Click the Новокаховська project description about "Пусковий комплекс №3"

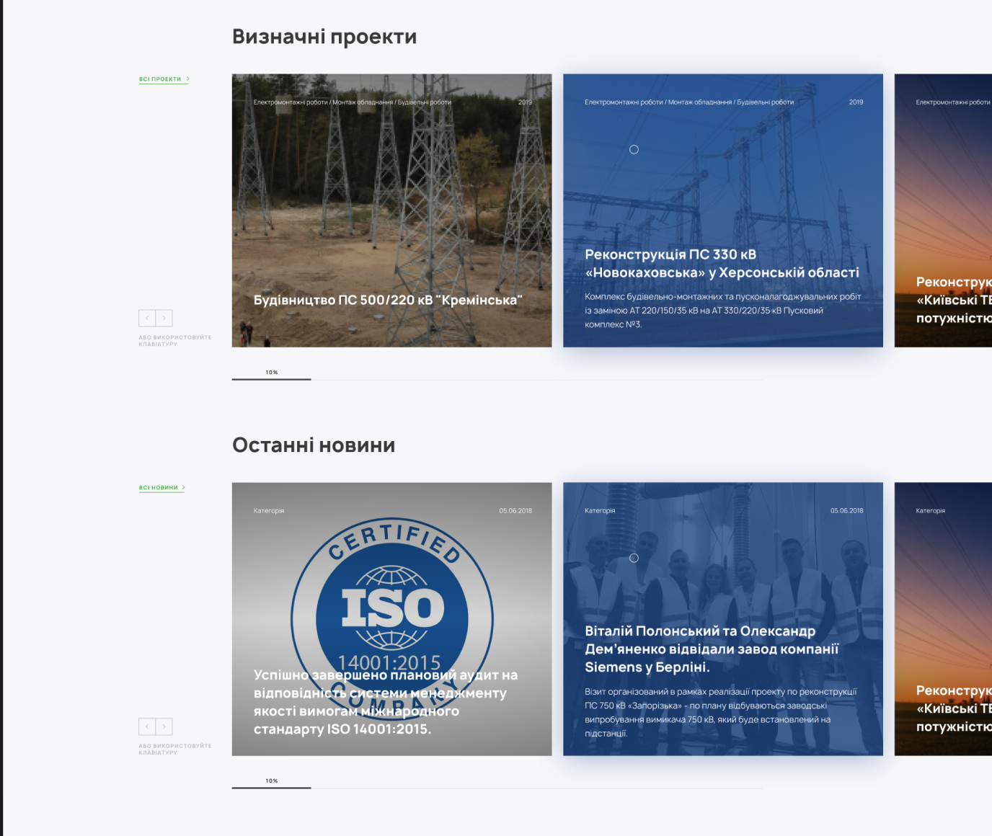723,311
